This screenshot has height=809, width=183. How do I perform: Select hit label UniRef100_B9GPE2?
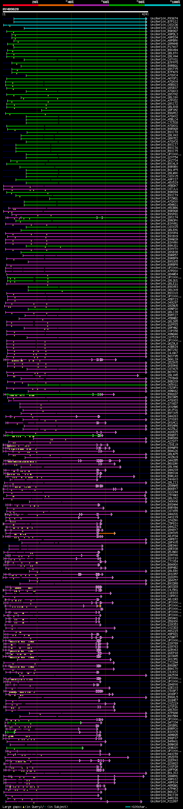click(x=164, y=113)
